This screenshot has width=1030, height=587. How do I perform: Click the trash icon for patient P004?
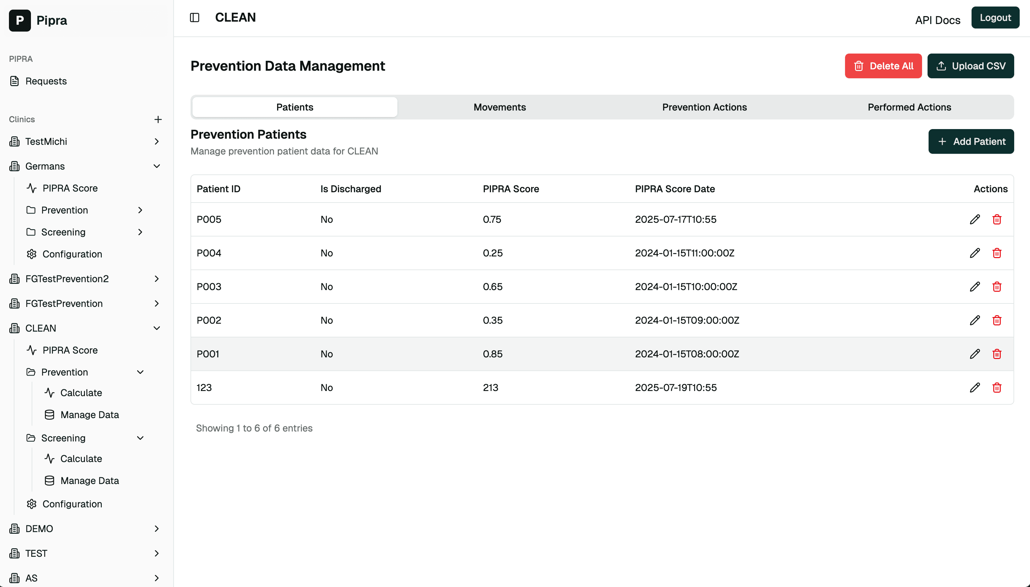[997, 253]
